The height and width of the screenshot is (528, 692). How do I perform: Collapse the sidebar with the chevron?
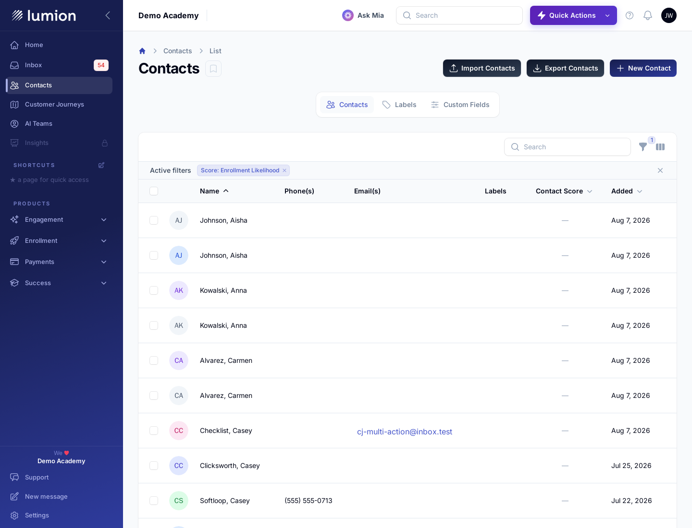pyautogui.click(x=108, y=15)
